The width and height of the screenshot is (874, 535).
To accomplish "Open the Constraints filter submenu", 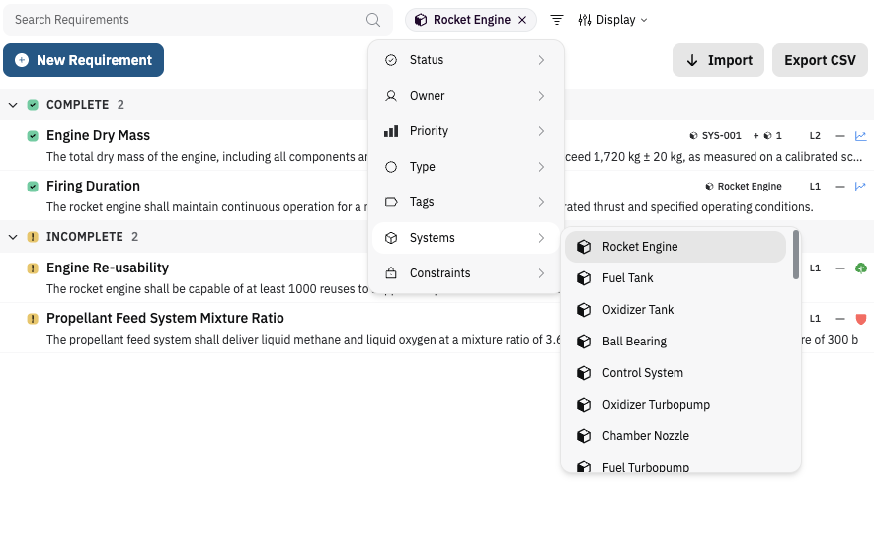I will click(465, 273).
